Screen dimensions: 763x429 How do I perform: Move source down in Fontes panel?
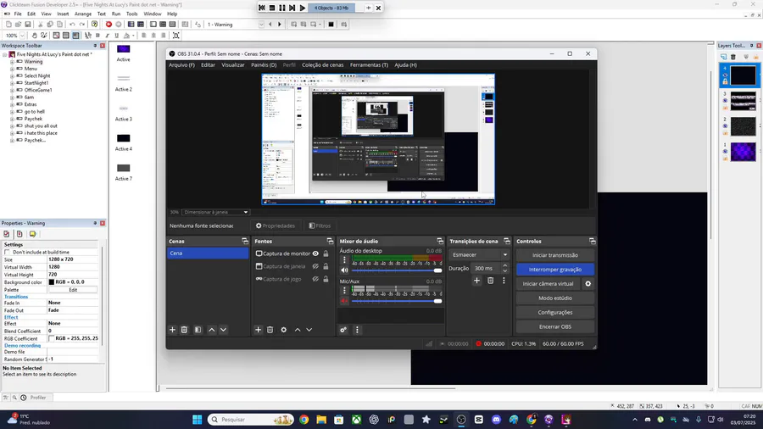309,330
